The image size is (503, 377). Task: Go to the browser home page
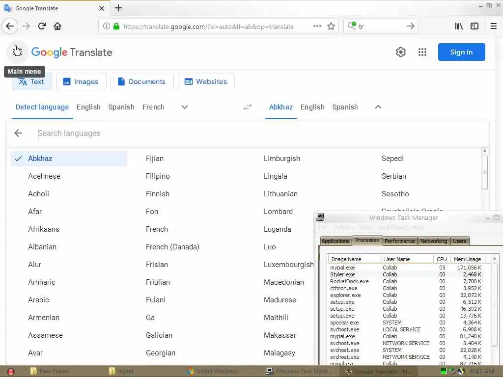pos(57,26)
